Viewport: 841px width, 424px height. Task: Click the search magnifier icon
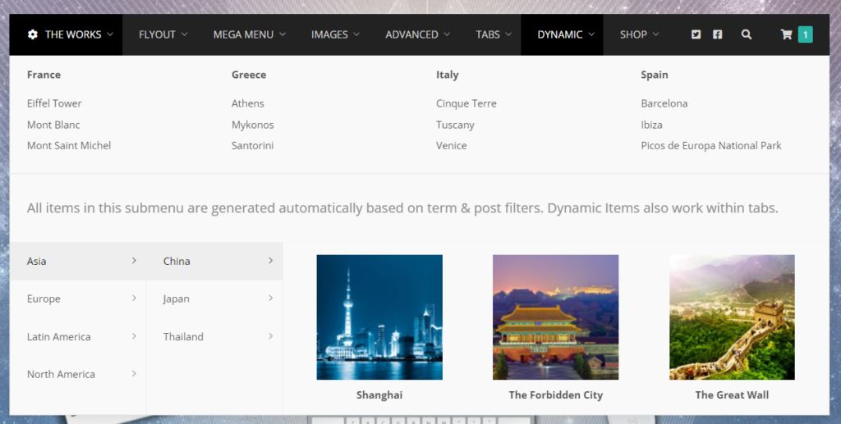click(746, 34)
